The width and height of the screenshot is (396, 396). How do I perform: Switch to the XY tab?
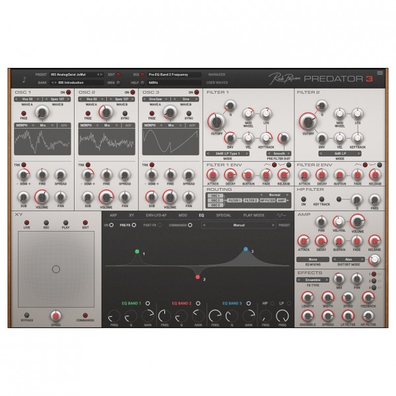[131, 215]
